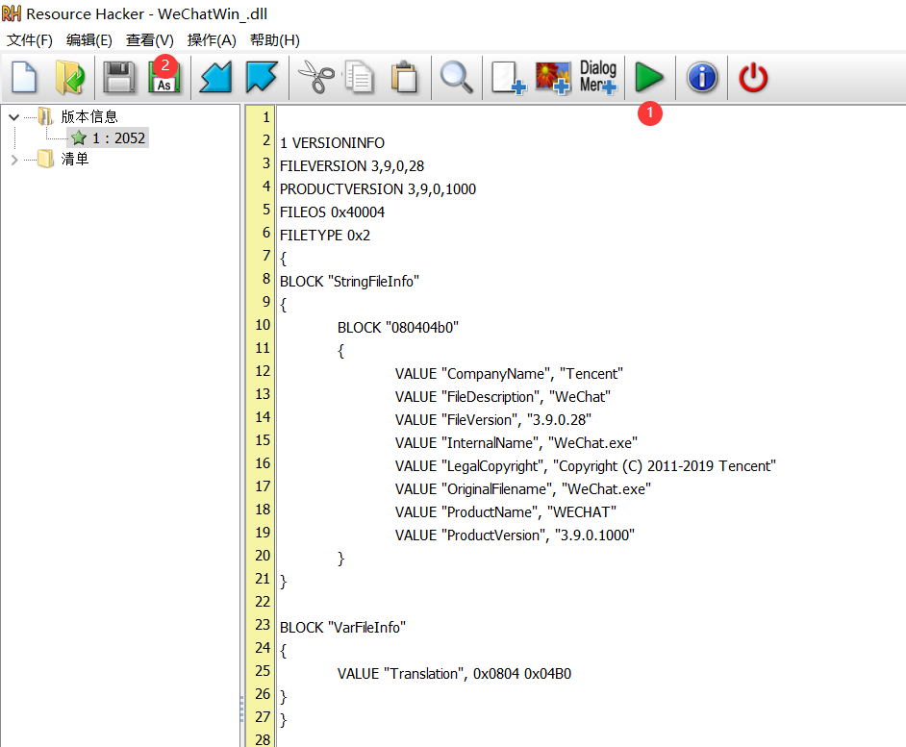Click the Resource Hacker title bar icon
906x747 pixels.
[12, 13]
